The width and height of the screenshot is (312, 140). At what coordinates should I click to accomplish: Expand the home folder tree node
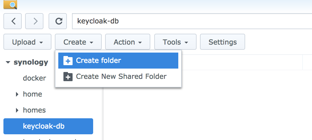[17, 94]
